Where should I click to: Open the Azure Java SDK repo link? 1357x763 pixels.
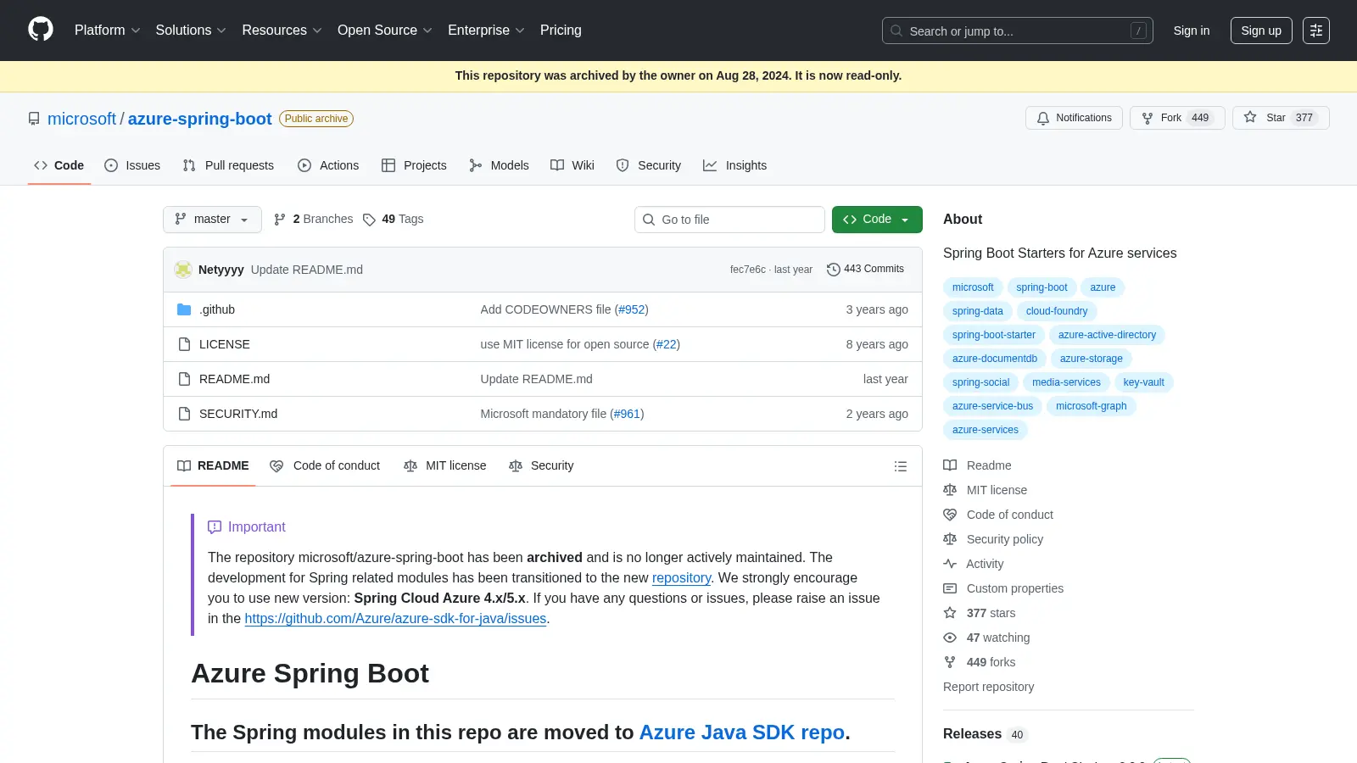pyautogui.click(x=741, y=732)
